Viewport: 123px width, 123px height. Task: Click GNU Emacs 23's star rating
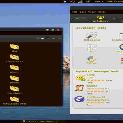point(95,102)
